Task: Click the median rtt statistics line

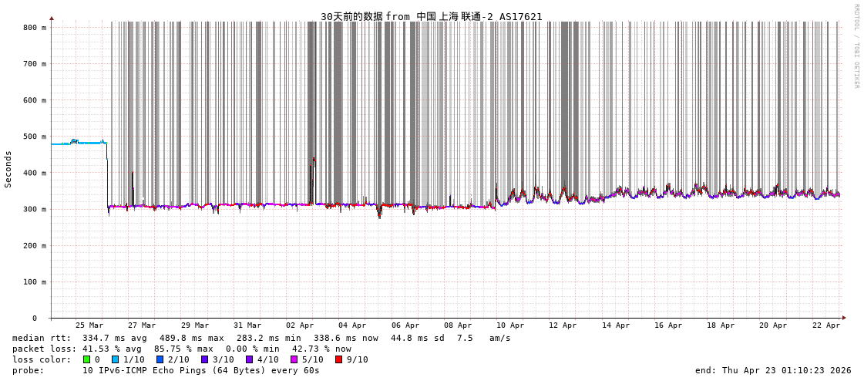Action: [261, 338]
